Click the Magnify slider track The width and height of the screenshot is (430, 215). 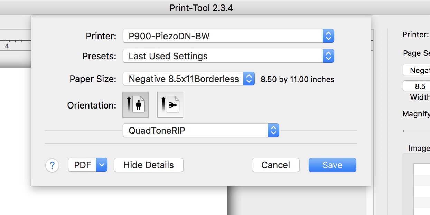[417, 131]
